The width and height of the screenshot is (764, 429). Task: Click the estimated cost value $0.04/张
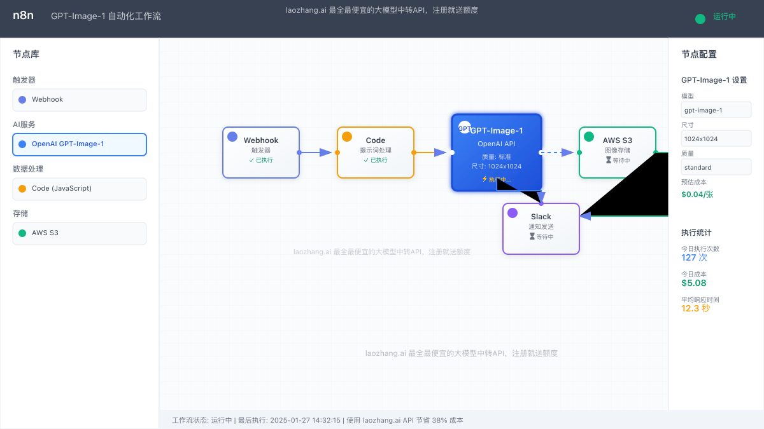click(697, 194)
